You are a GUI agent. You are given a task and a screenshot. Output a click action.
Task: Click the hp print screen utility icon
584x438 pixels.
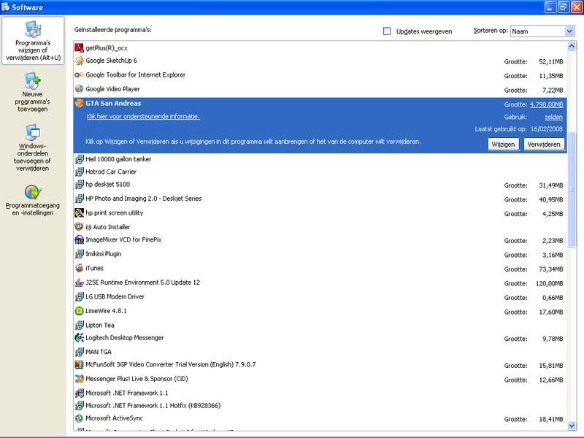pos(79,212)
